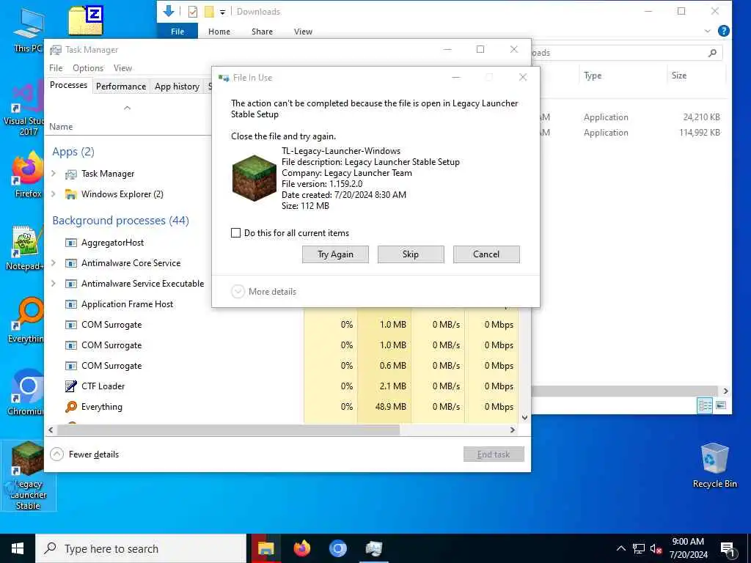Screen dimensions: 751x563
Task: Click the Properties checkmark icon in Explorer title bar
Action: (x=193, y=12)
